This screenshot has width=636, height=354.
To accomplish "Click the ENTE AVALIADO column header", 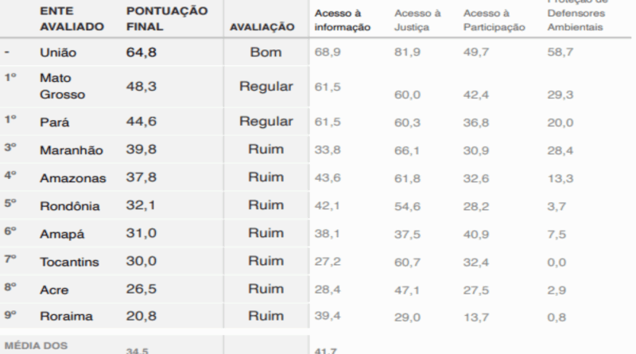I will tap(72, 19).
